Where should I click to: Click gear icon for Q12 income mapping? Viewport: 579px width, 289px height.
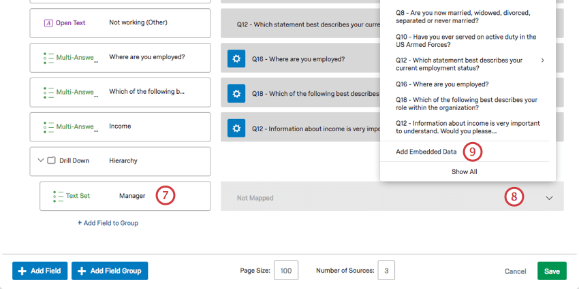pos(236,127)
